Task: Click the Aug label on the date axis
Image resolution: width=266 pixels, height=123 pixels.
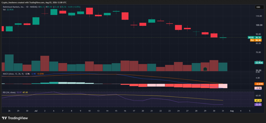Action: [x=232, y=111]
